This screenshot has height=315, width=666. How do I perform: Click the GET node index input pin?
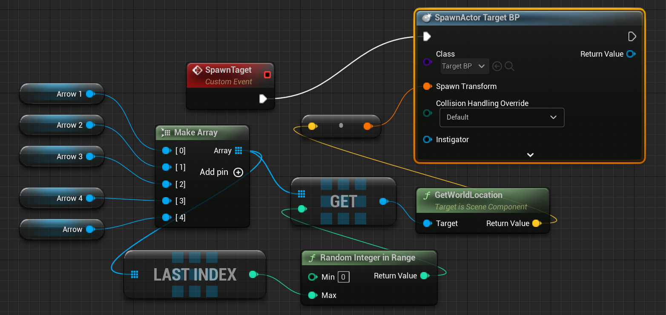[x=301, y=209]
